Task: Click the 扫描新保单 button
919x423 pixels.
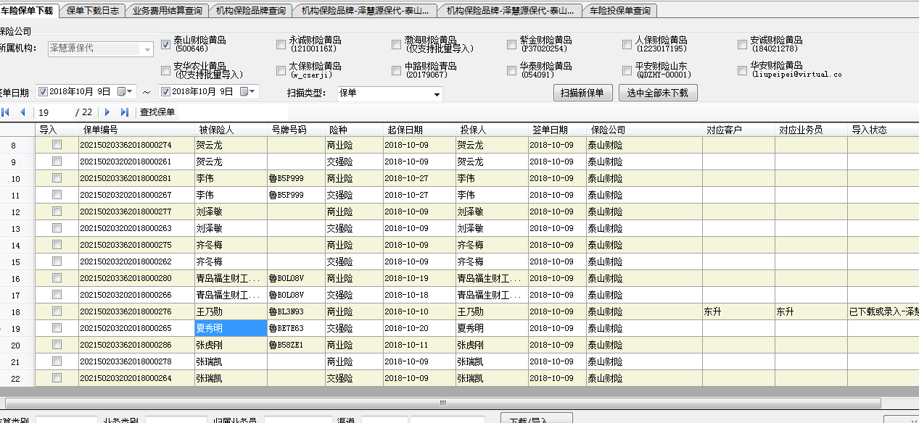Action: point(583,93)
